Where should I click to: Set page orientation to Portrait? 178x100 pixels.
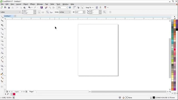click(39, 12)
